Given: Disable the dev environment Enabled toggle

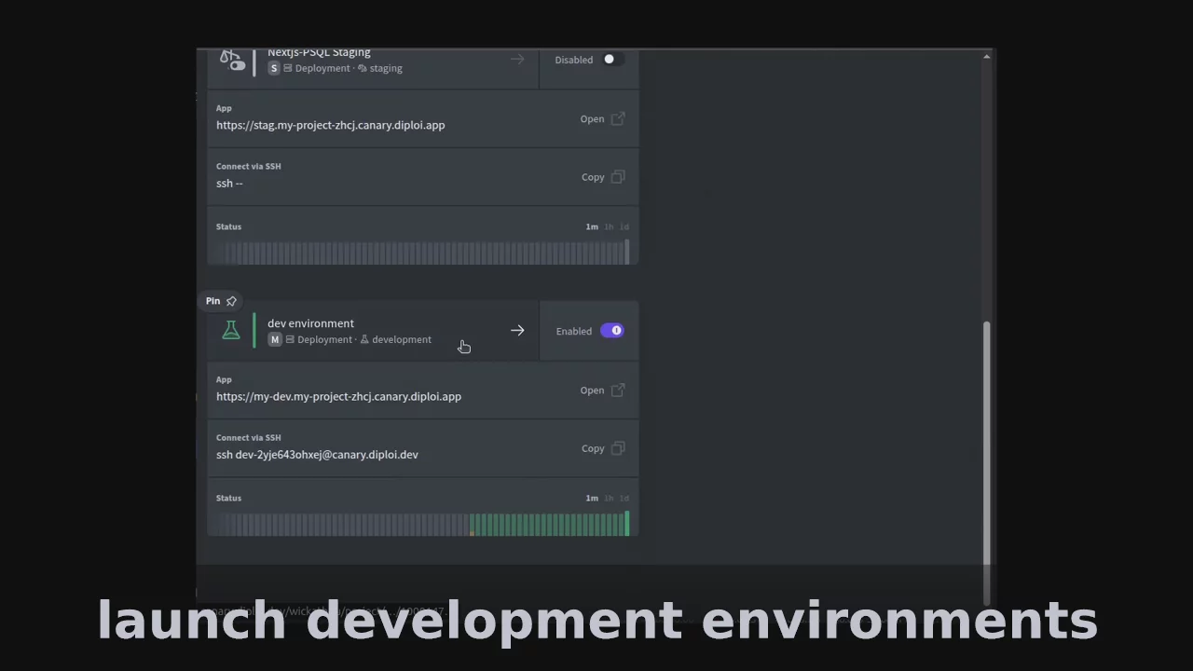Looking at the screenshot, I should [x=612, y=331].
